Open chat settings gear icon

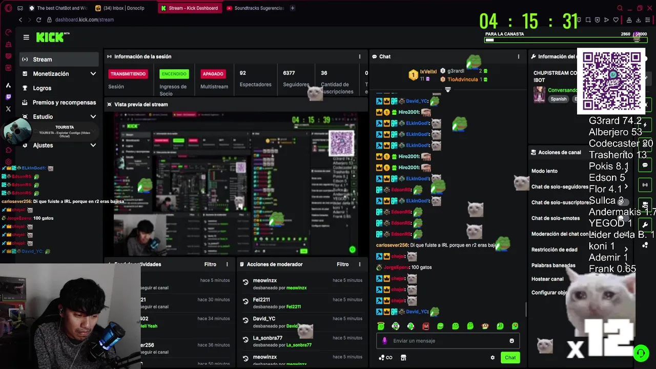493,358
